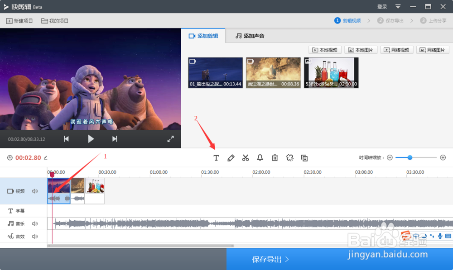The width and height of the screenshot is (453, 270).
Task: Click the IME microphone icon
Action: click(x=440, y=236)
